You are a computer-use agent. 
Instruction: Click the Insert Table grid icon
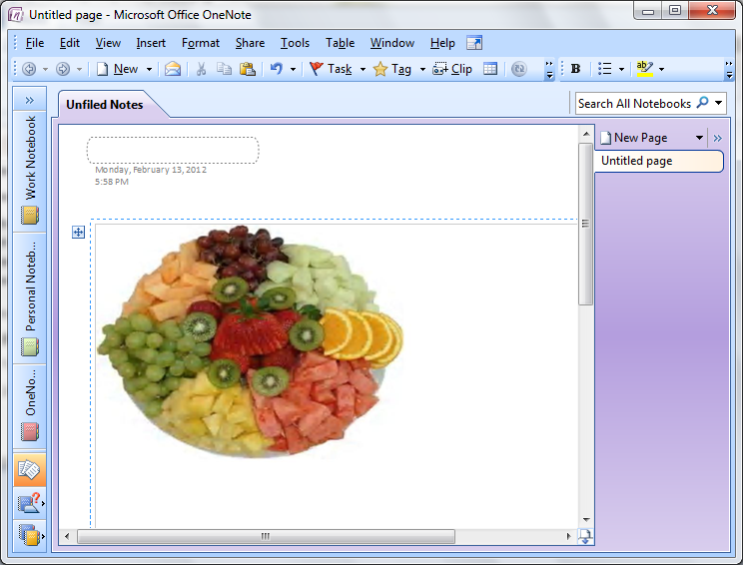coord(490,69)
